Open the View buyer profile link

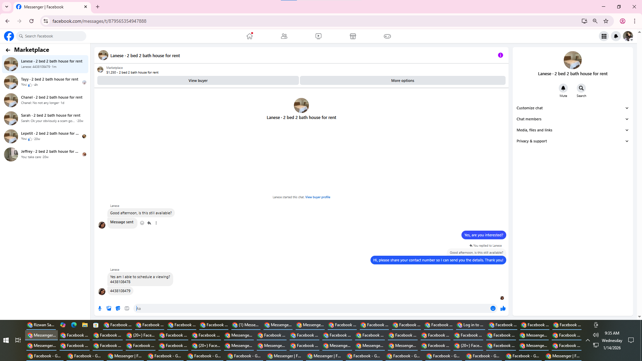click(317, 197)
